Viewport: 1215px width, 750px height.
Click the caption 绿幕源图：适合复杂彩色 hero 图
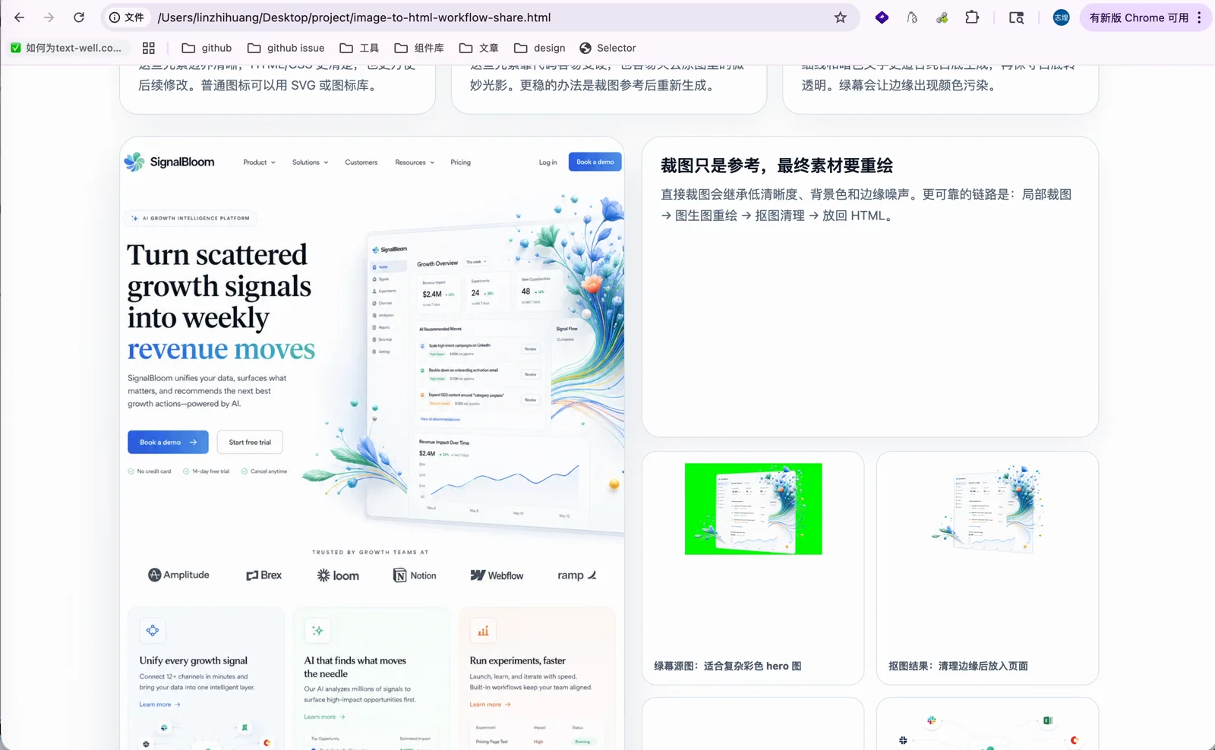coord(727,666)
